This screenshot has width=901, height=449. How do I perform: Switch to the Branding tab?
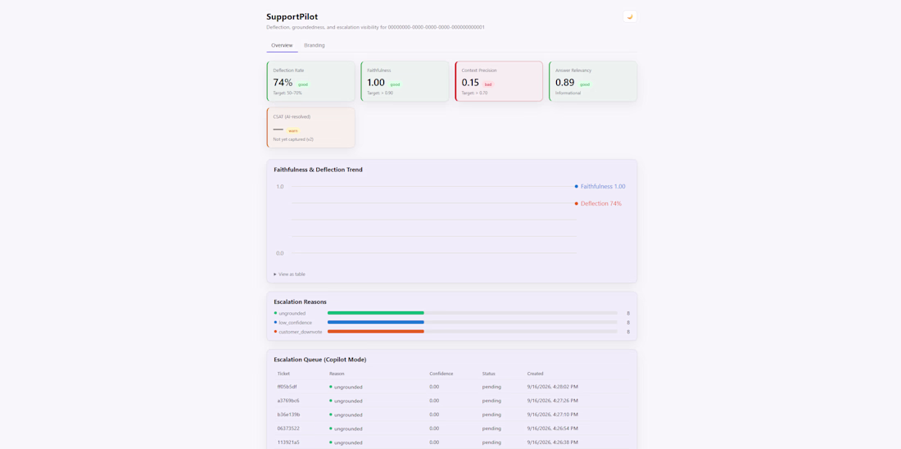point(315,45)
